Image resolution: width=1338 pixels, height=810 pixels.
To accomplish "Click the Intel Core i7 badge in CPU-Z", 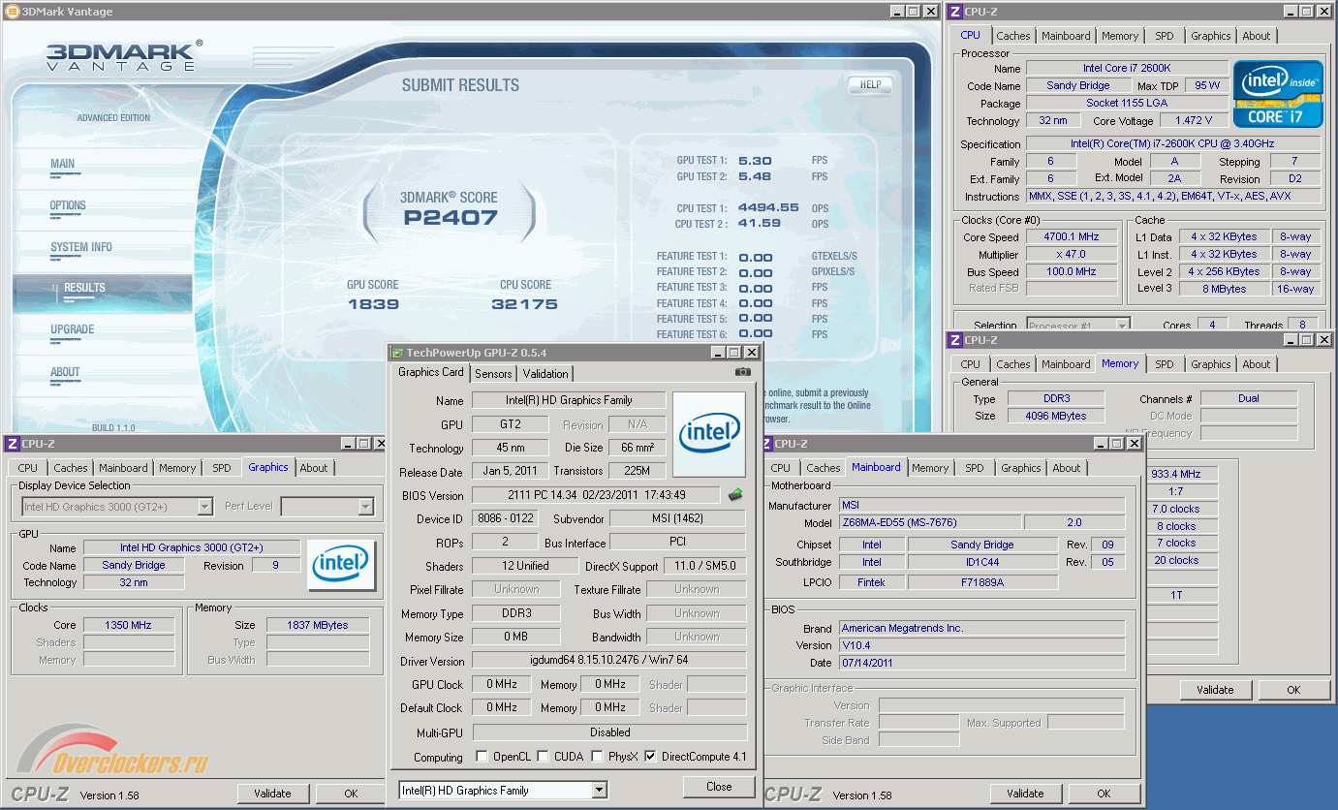I will (1277, 94).
